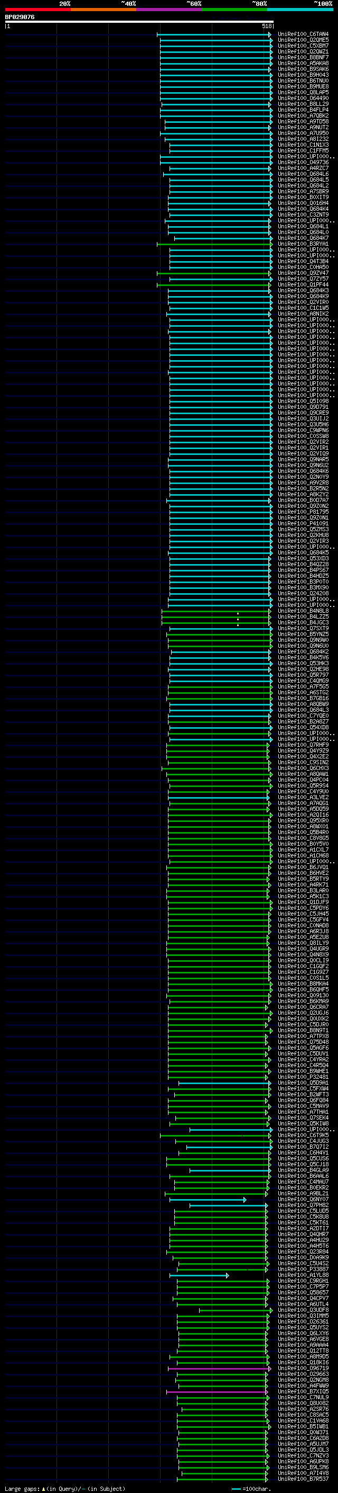
Task: Click the green ~80% identity color segment
Action: click(234, 10)
